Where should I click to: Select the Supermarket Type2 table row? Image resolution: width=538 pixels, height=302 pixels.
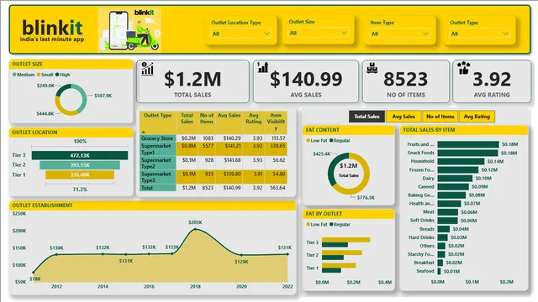tap(214, 163)
